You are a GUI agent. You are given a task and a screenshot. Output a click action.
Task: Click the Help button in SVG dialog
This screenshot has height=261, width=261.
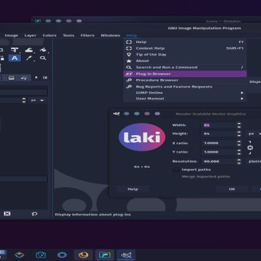[x=133, y=189]
